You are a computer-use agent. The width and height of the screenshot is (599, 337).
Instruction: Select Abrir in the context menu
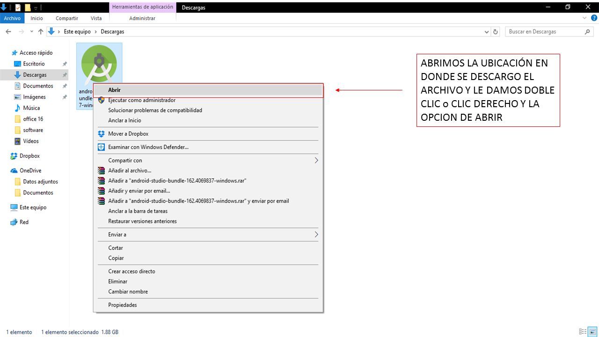coord(208,90)
